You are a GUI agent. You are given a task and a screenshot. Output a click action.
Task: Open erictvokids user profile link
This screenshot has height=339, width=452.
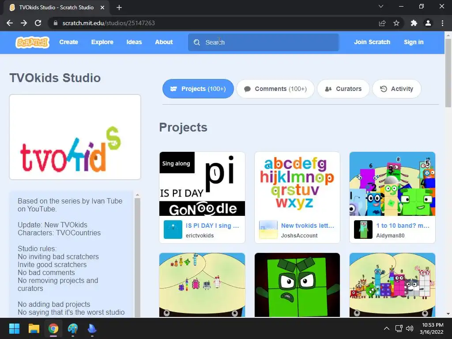click(200, 236)
